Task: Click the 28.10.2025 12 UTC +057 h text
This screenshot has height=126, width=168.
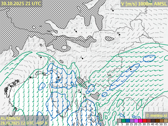Action: point(24,123)
